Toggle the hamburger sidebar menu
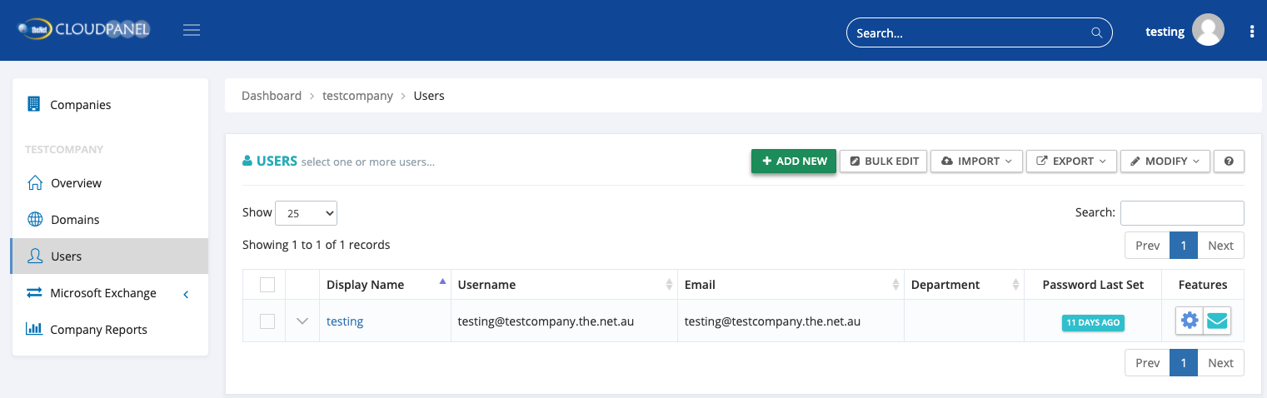 pos(192,31)
